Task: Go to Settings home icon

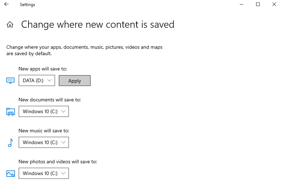Action: [x=10, y=25]
